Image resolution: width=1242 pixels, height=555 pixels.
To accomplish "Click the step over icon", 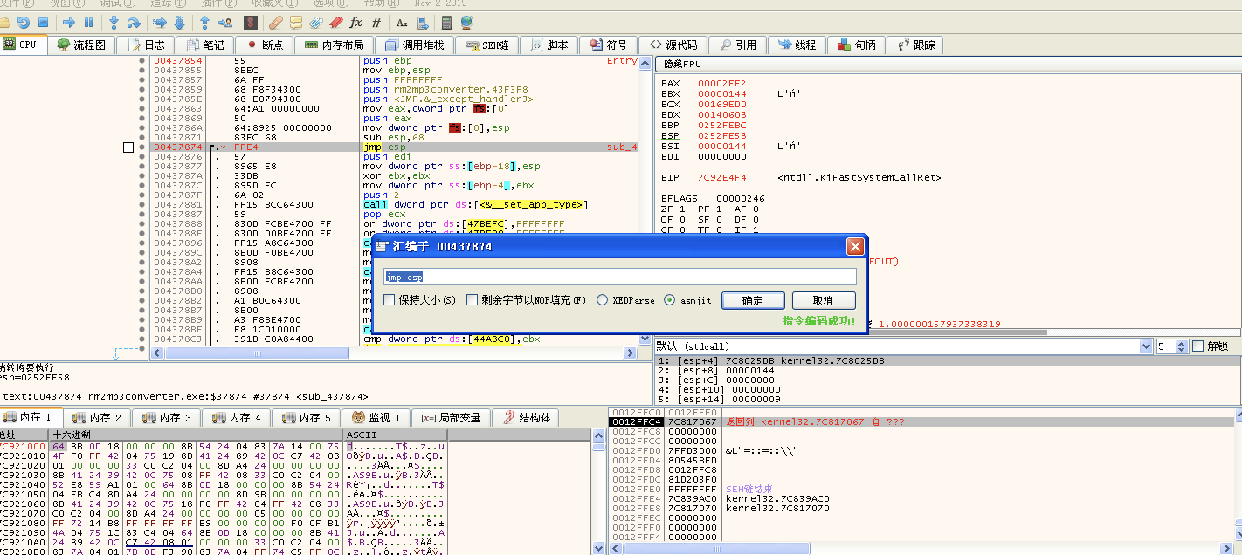I will [134, 23].
